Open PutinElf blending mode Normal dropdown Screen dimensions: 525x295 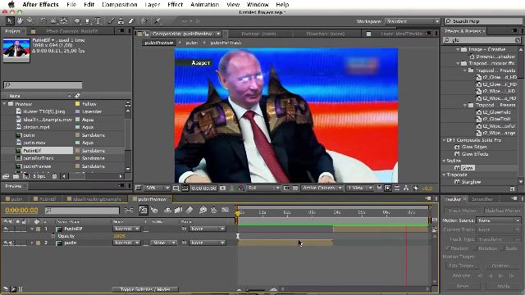pyautogui.click(x=126, y=229)
